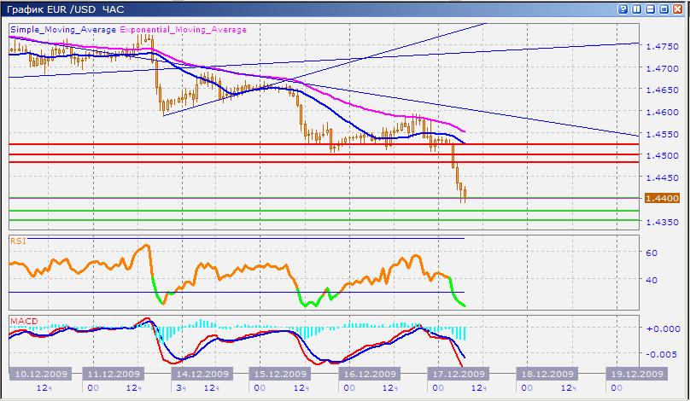Click the 10.12.2009 date marker
This screenshot has height=401, width=690.
point(38,374)
